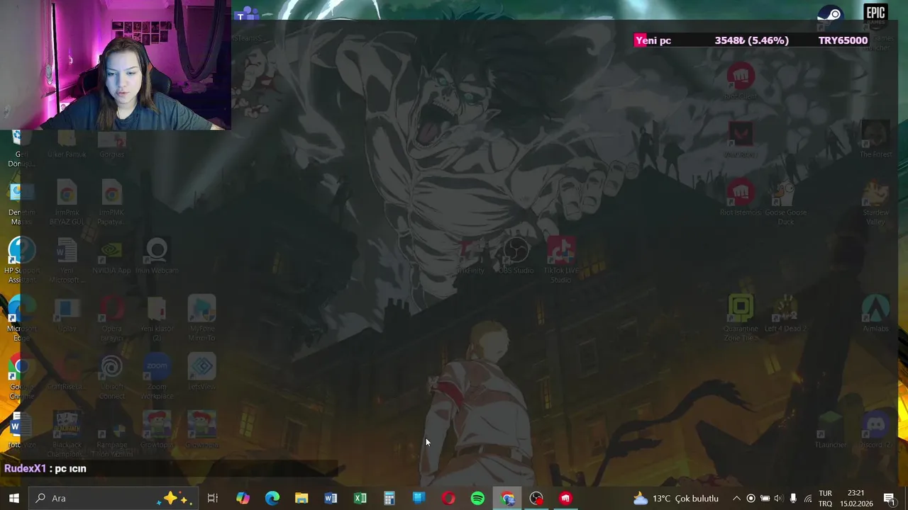The width and height of the screenshot is (908, 510).
Task: Open NVIDIA App desktop shortcut
Action: [x=111, y=257]
